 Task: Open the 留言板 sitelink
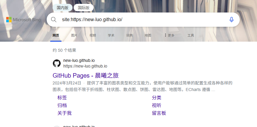coord(159,113)
